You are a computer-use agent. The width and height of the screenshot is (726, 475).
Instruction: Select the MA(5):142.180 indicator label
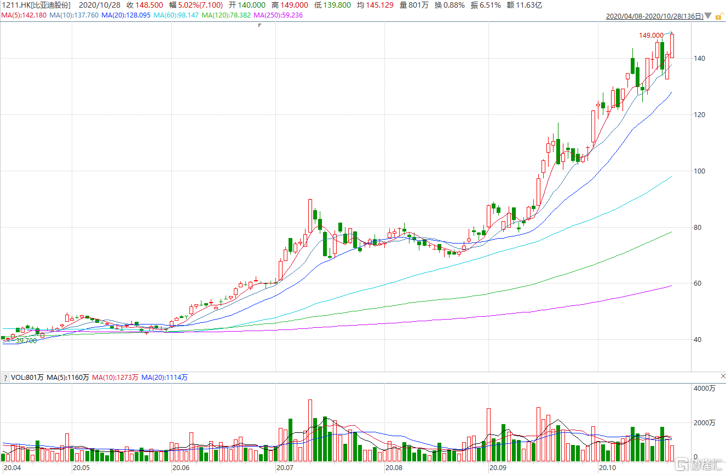(x=24, y=15)
